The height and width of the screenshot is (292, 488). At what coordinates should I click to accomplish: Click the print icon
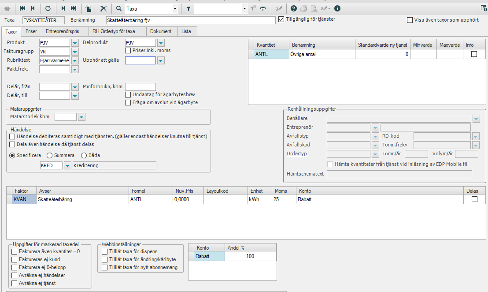pos(304,8)
